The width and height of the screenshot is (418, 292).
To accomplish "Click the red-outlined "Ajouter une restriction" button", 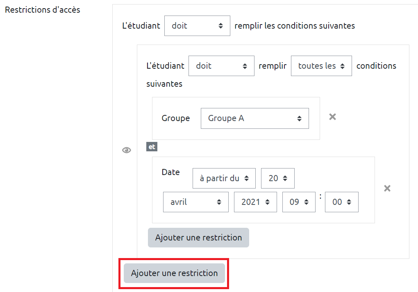I will (x=174, y=273).
